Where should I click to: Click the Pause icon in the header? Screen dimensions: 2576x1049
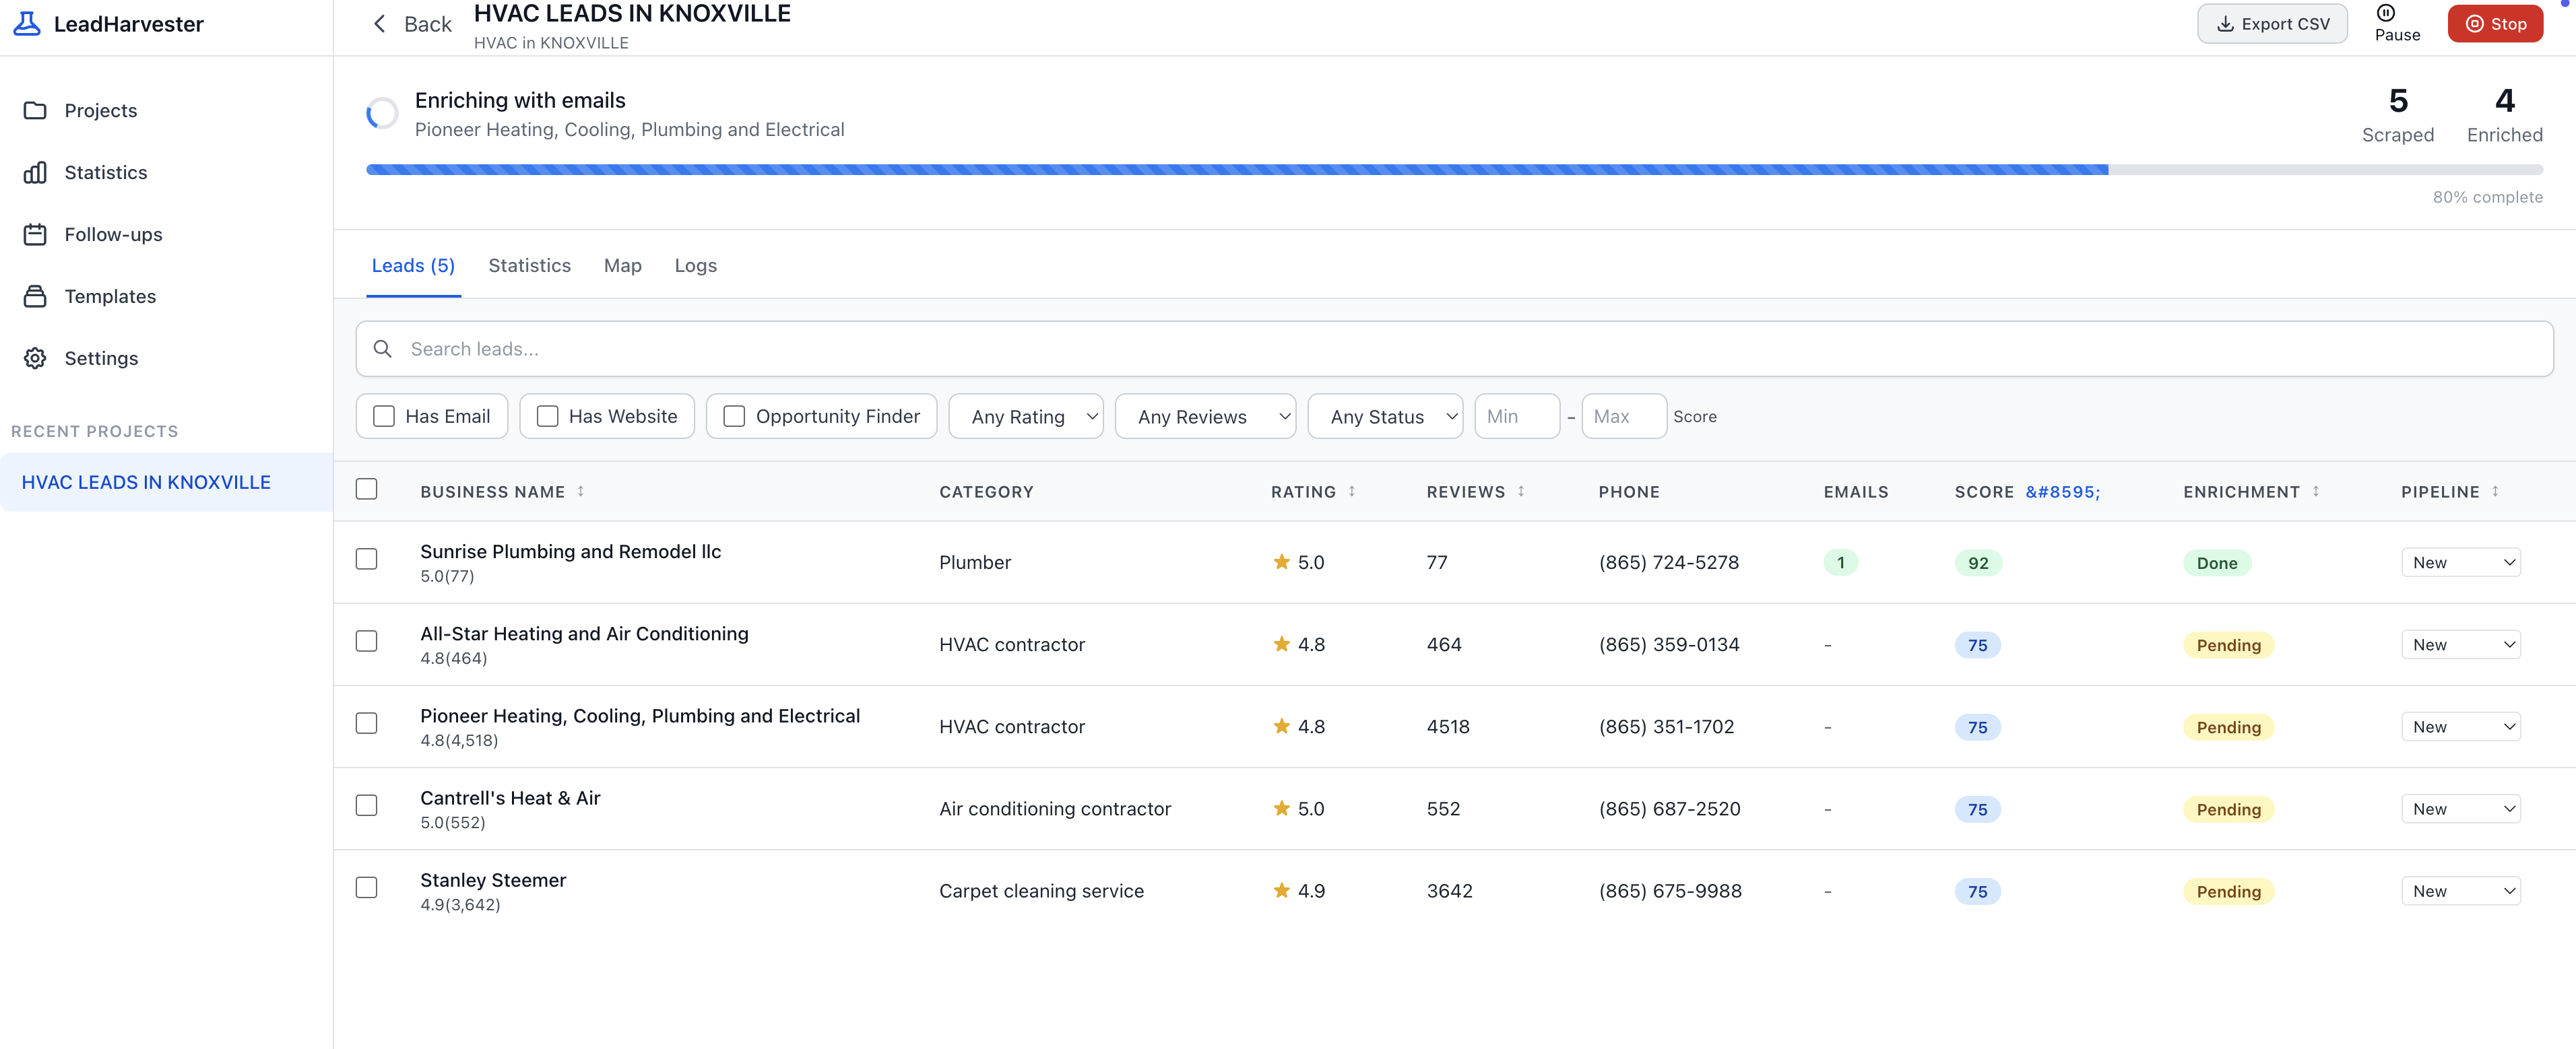2385,13
